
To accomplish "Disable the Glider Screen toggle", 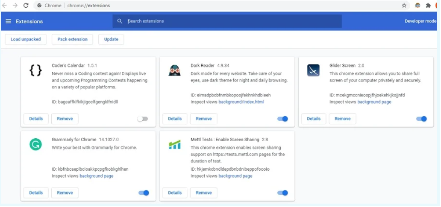I will point(422,119).
